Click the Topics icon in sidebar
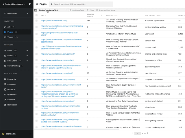 tap(5, 37)
